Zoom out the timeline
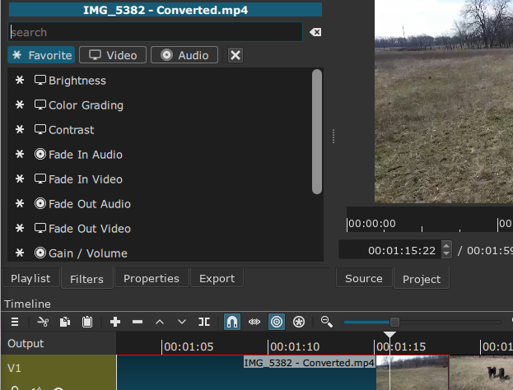 [327, 322]
